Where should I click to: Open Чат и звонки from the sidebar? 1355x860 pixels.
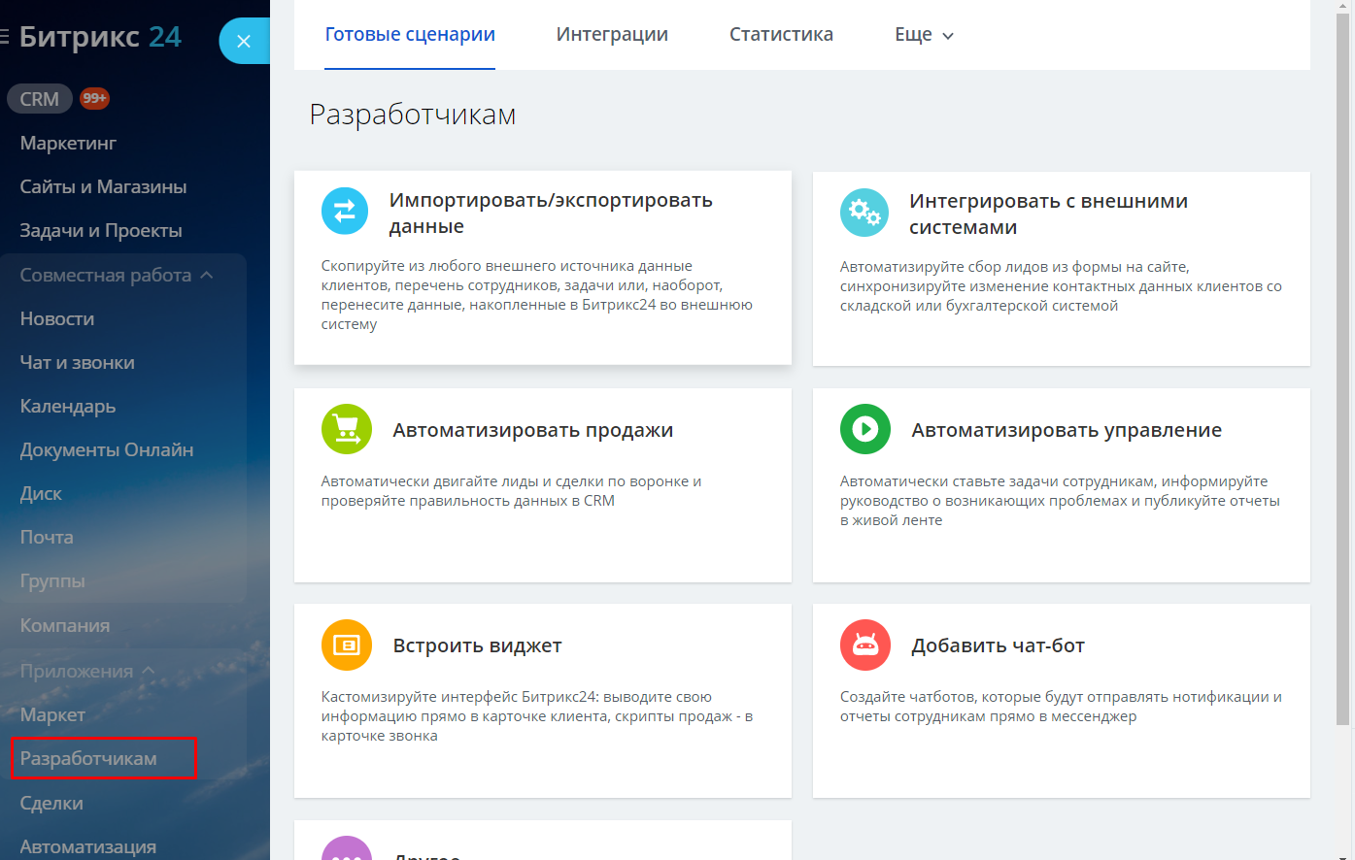tap(78, 363)
